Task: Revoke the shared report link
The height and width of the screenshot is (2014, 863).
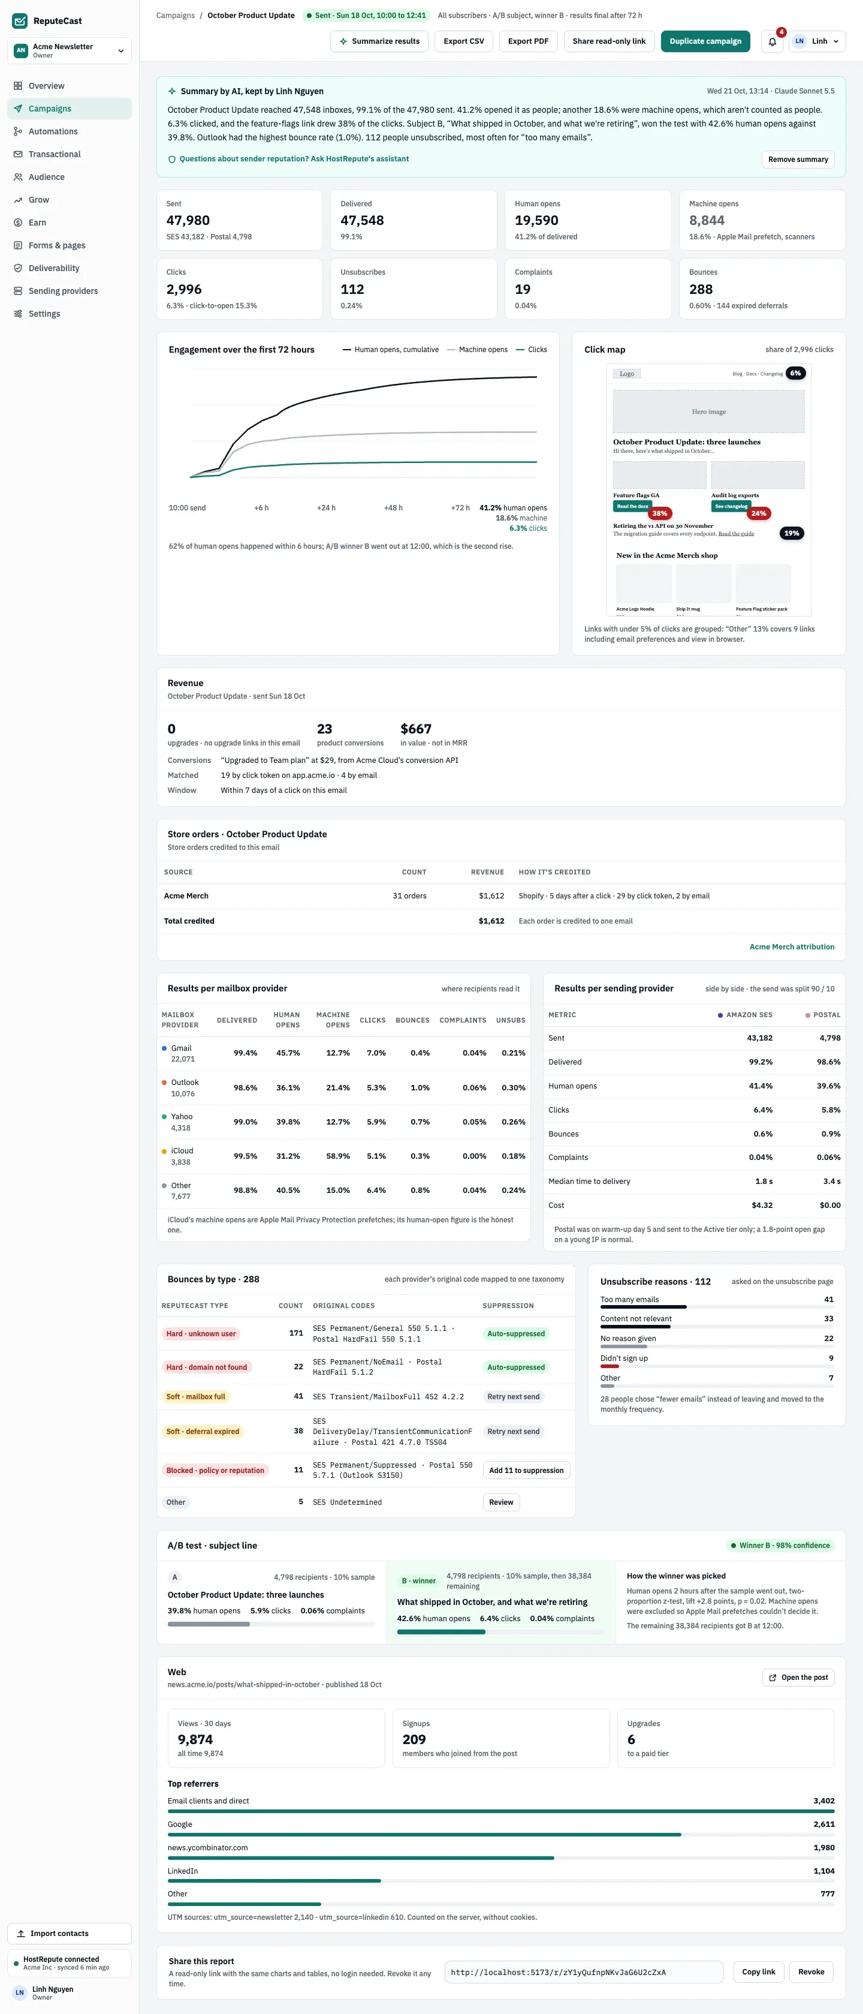Action: (x=811, y=1972)
